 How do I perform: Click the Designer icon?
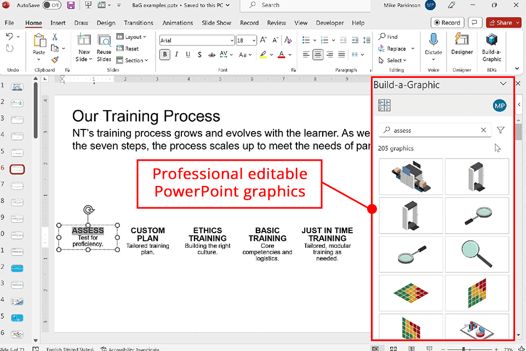click(462, 39)
